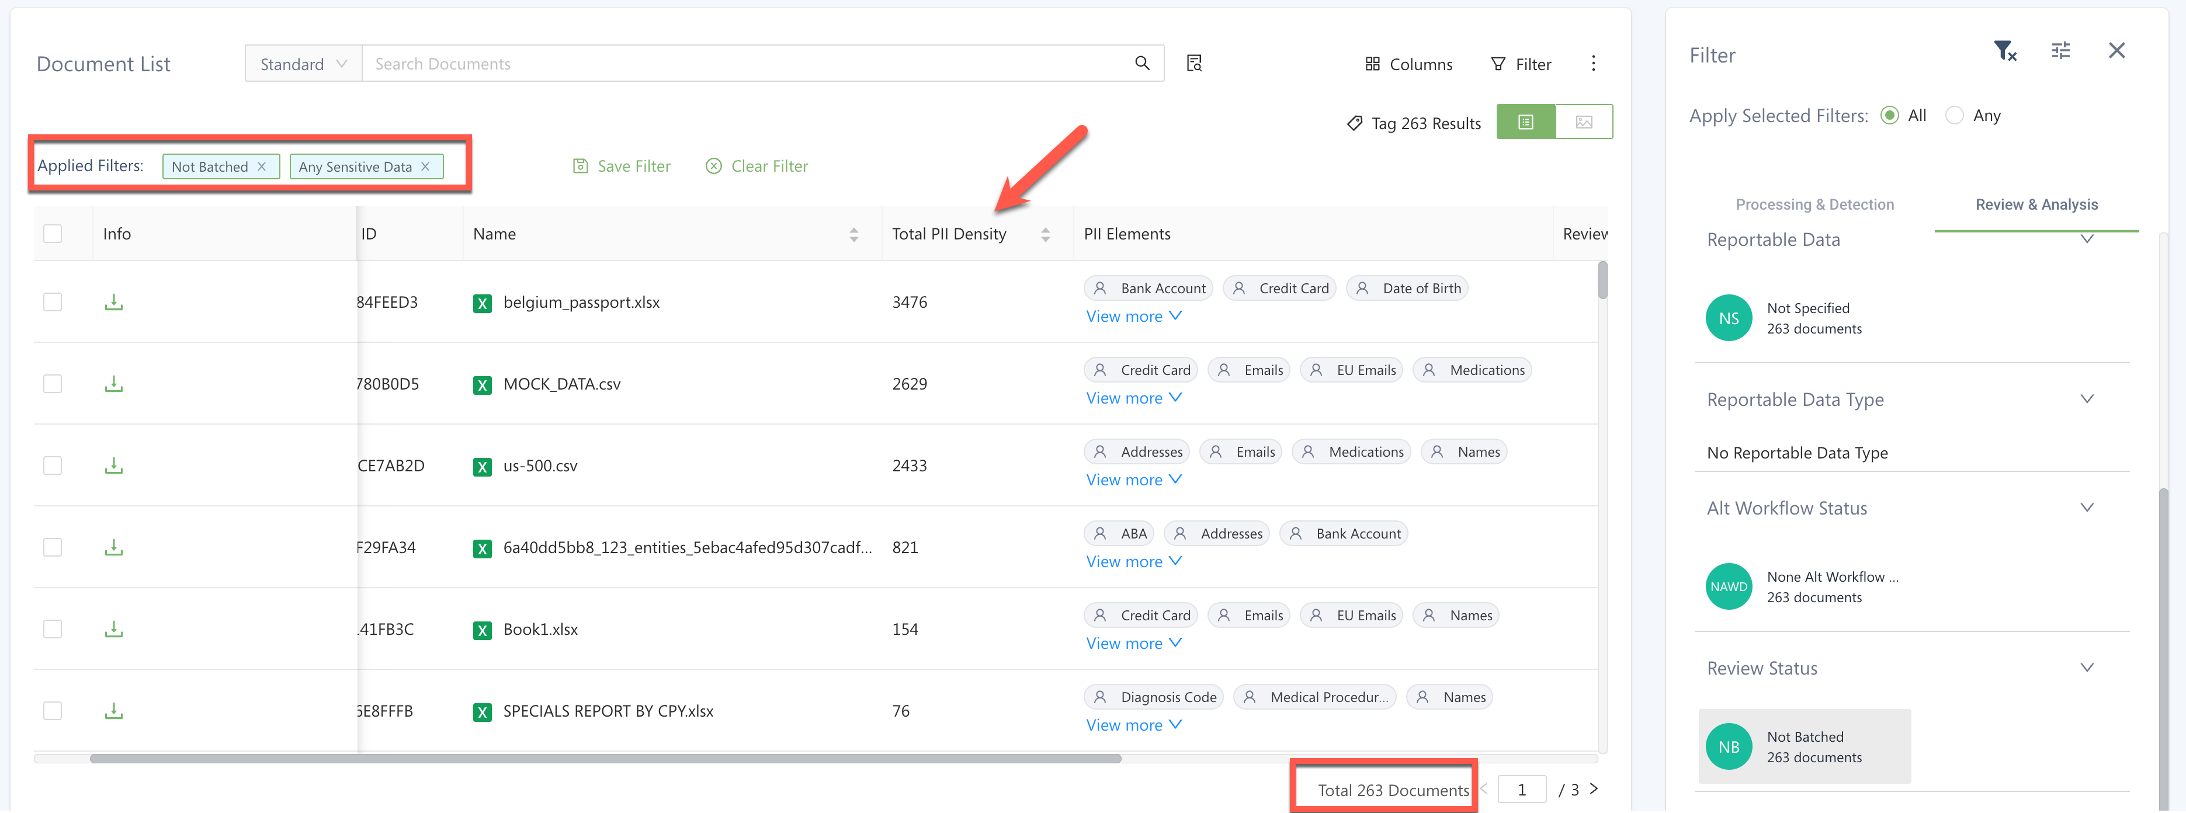The width and height of the screenshot is (2186, 813).
Task: Click the search magnifier icon
Action: tap(1142, 64)
